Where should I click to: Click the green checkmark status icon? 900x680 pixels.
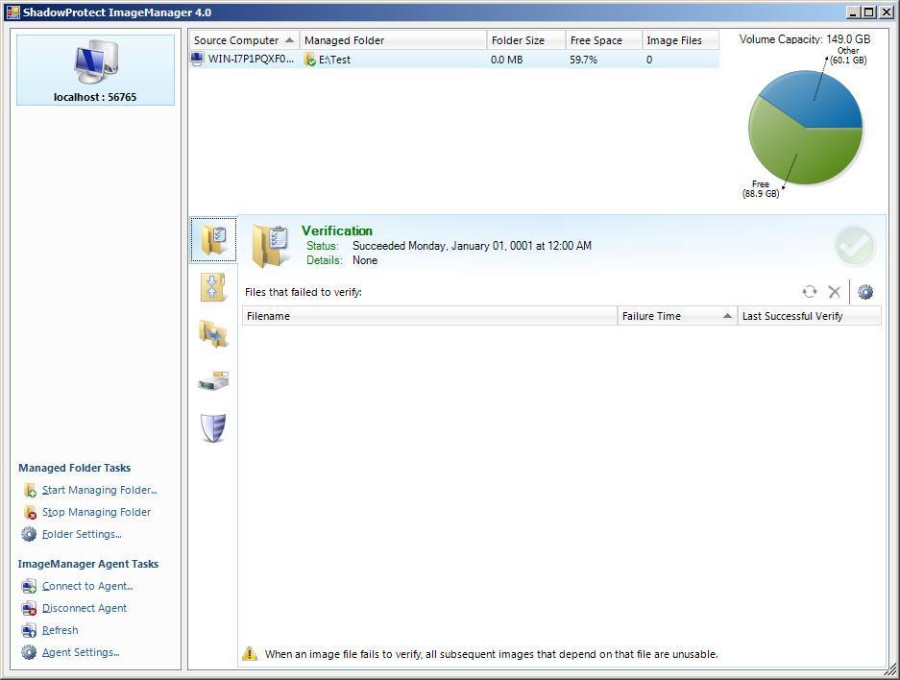pyautogui.click(x=855, y=246)
